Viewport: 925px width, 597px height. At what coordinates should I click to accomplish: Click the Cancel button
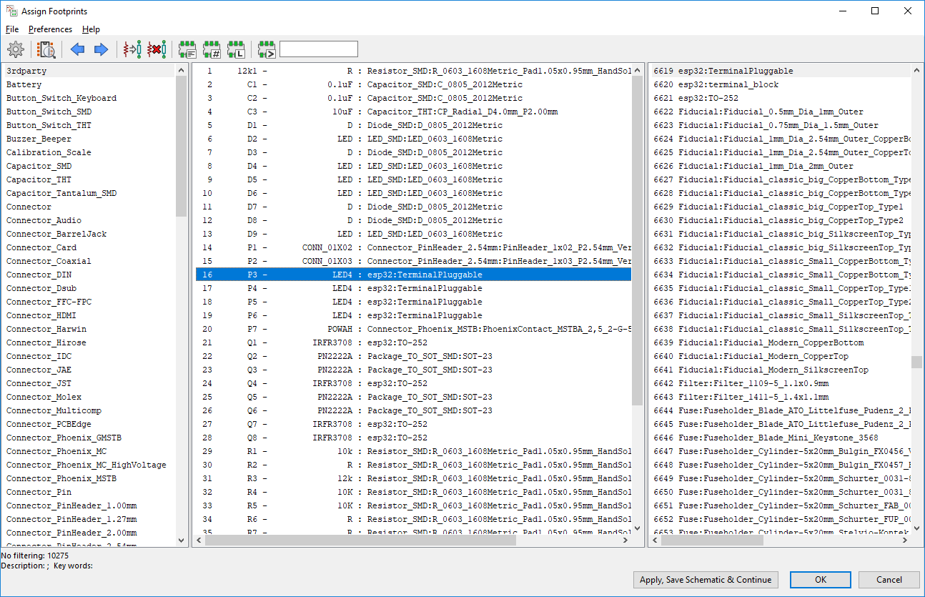(889, 580)
